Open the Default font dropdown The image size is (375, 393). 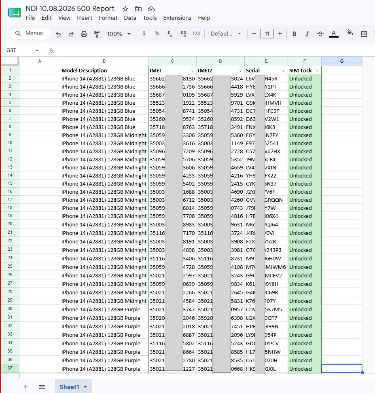click(226, 34)
